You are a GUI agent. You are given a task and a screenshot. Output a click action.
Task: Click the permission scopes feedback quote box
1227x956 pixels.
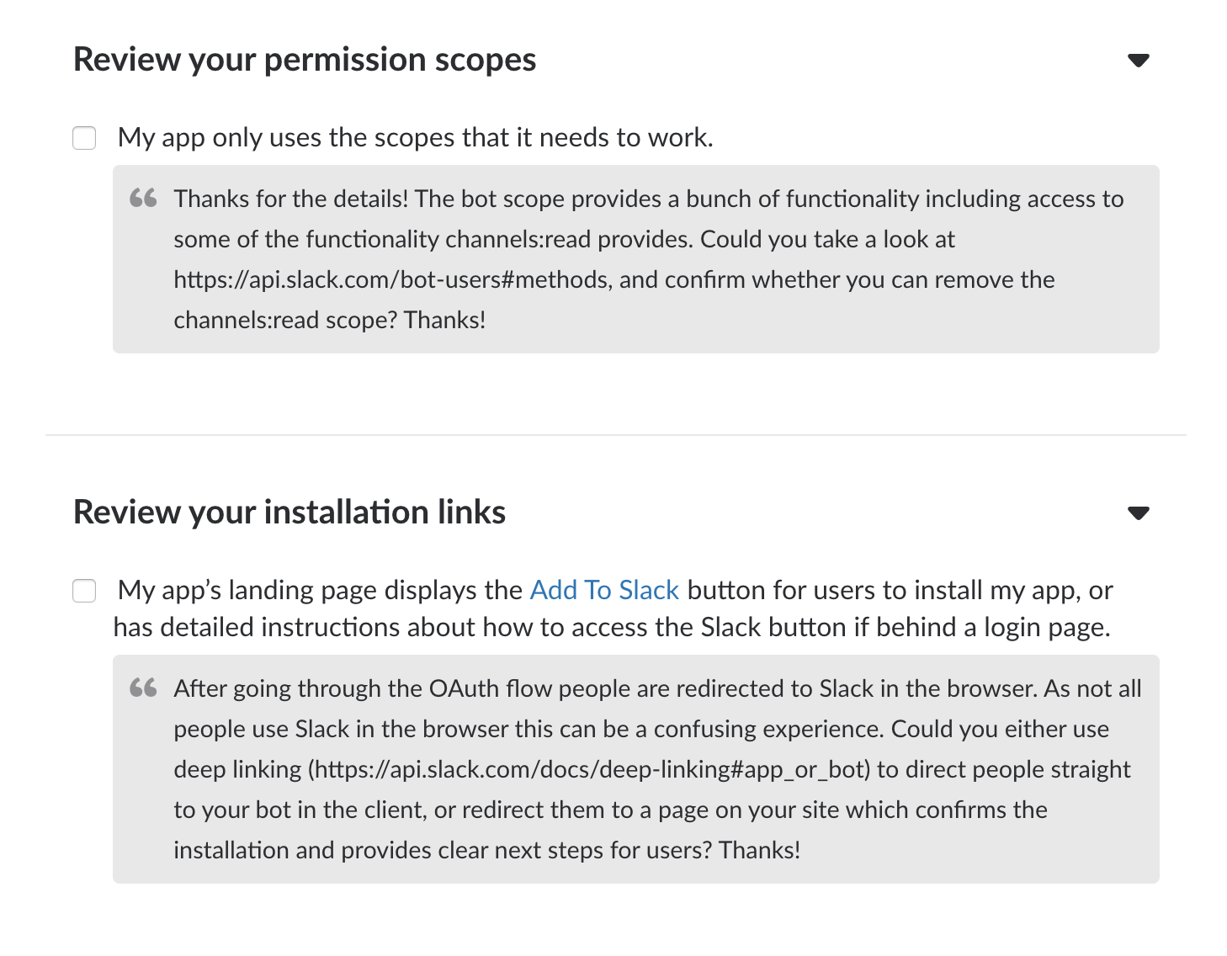[637, 259]
